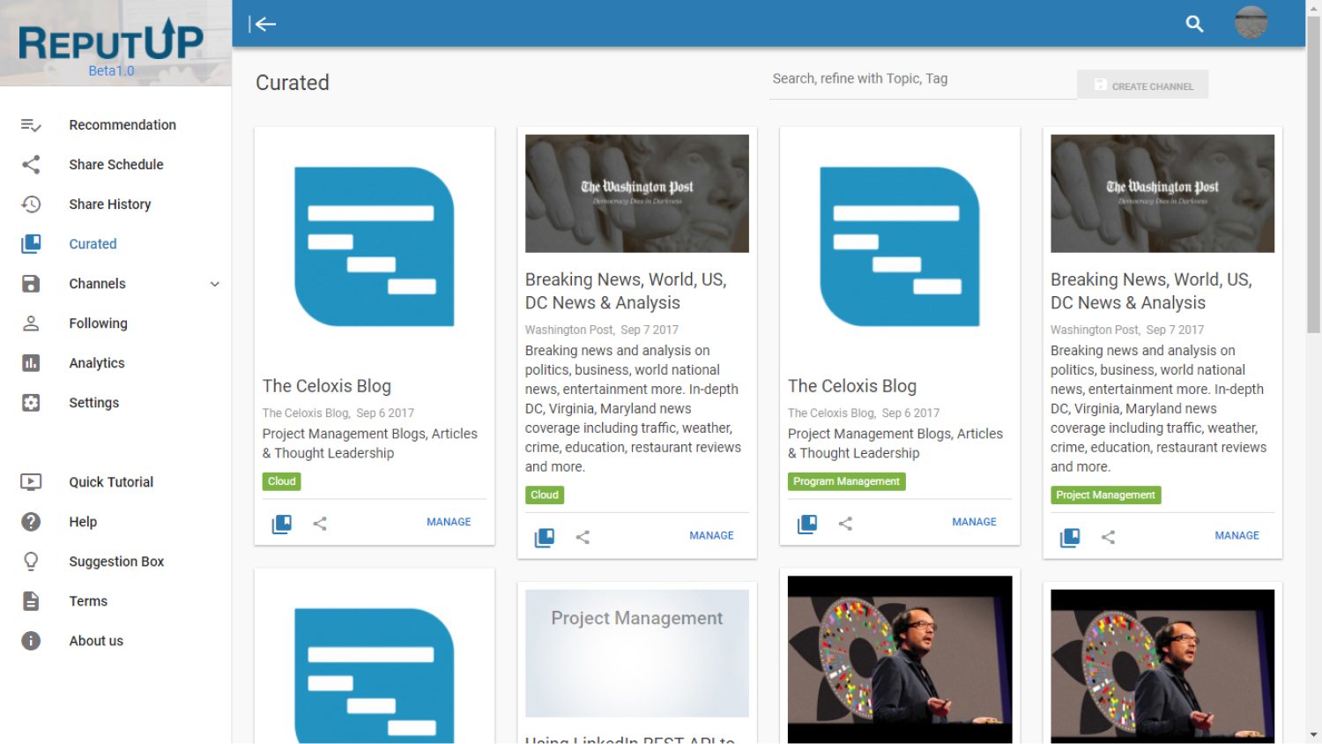Image resolution: width=1322 pixels, height=744 pixels.
Task: Click share icon on Program Management Celoxis card
Action: [845, 524]
